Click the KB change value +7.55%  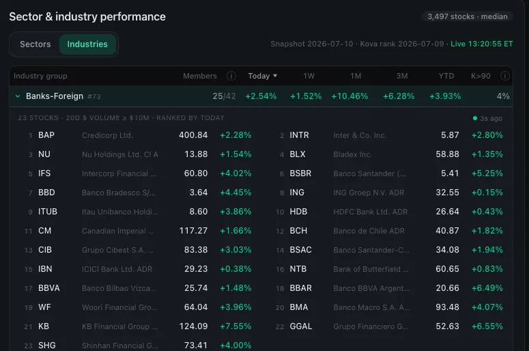point(235,326)
